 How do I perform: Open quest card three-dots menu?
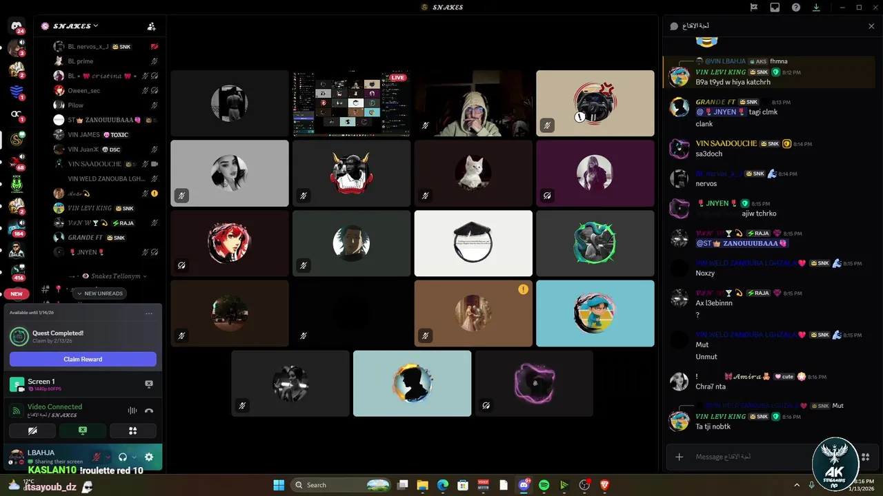pos(149,313)
